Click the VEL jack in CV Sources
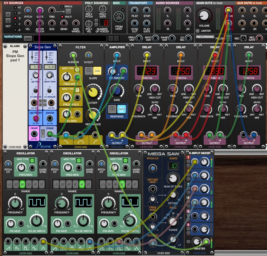This screenshot has height=256, width=267. 27,23
